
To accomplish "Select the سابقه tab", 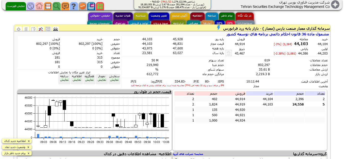I will tap(212, 16).
